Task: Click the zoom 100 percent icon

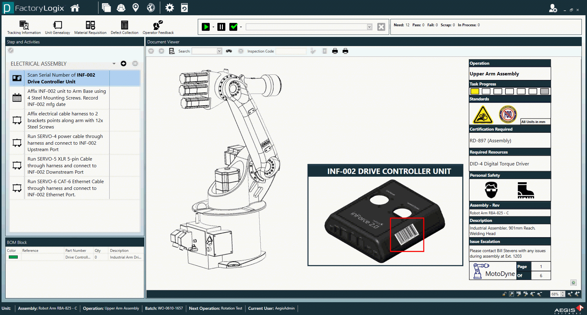Action: (519, 294)
